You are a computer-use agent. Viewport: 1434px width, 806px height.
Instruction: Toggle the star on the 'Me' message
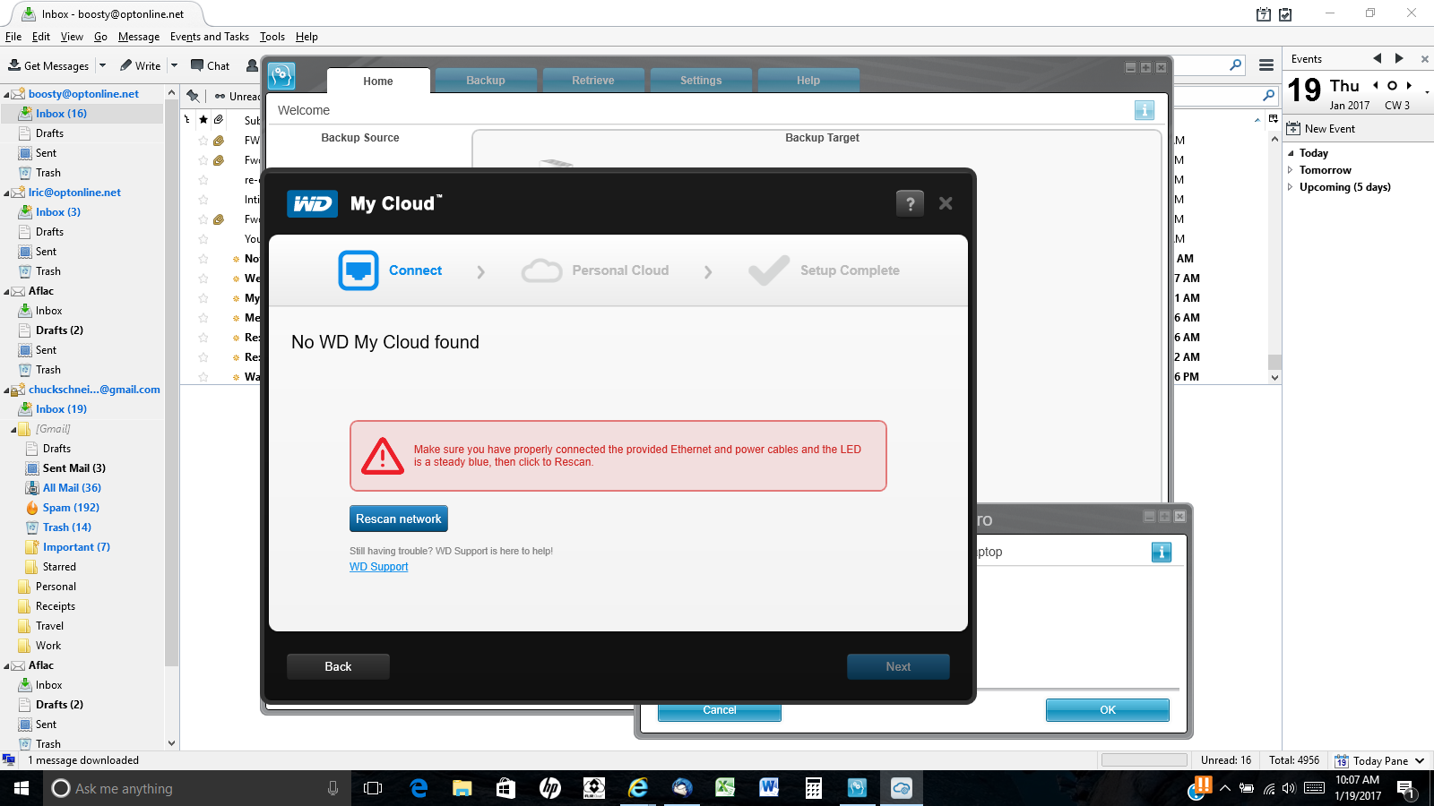coord(203,318)
